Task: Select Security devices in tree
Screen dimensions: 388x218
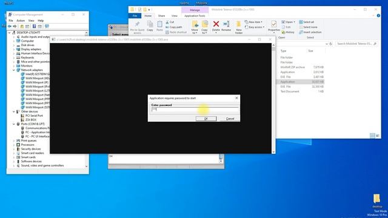Action: (31, 149)
